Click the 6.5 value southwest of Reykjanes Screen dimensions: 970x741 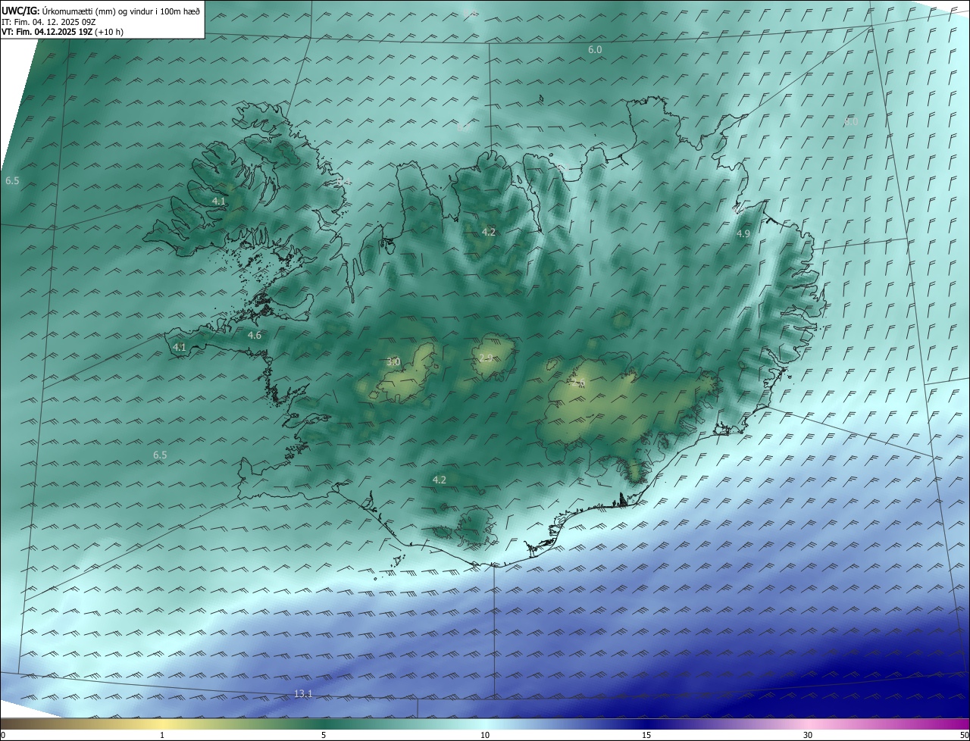(160, 455)
